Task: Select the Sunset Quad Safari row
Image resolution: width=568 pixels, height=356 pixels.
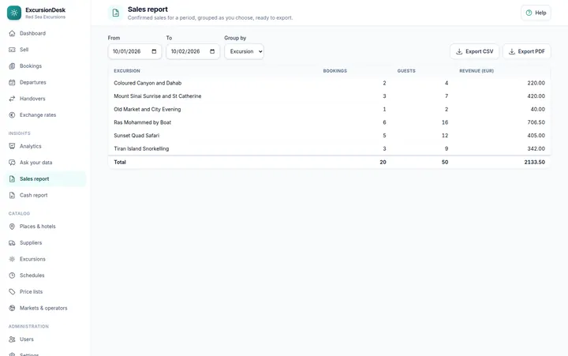Action: pos(329,135)
